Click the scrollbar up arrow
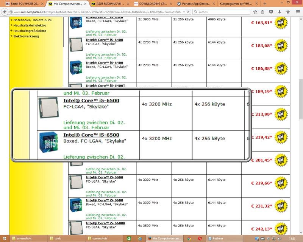 click(301, 19)
